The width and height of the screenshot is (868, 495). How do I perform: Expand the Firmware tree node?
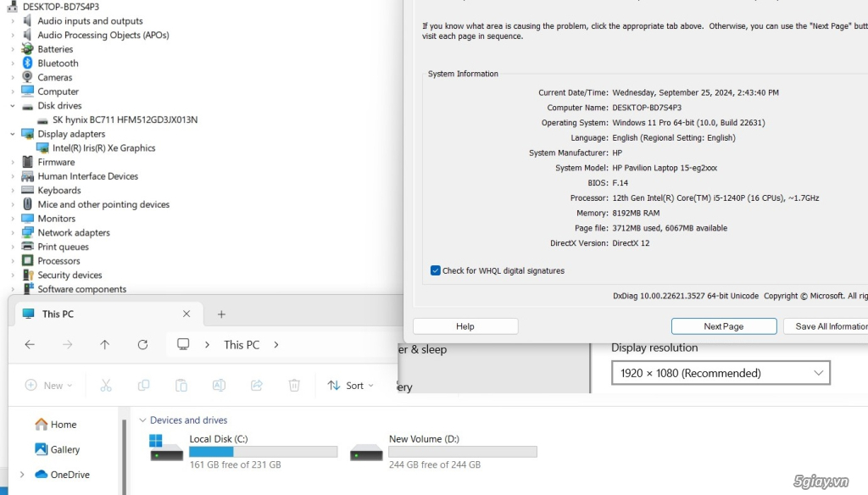pos(12,162)
